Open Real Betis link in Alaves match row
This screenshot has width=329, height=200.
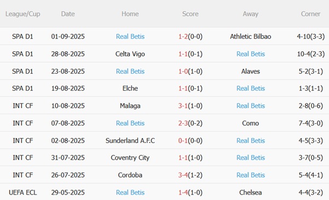(130, 71)
